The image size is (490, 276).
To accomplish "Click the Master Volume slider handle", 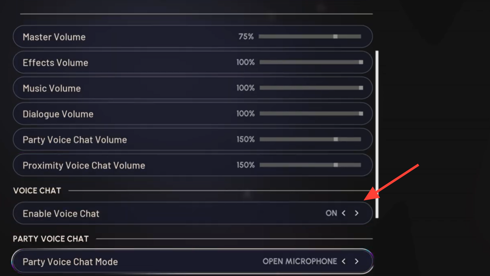I will pos(335,36).
